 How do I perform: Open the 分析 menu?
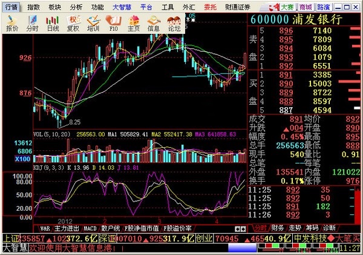76,7
